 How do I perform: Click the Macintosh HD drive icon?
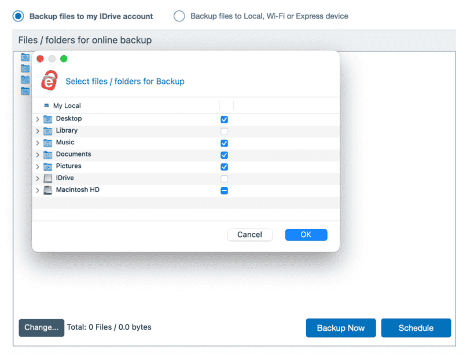(47, 189)
